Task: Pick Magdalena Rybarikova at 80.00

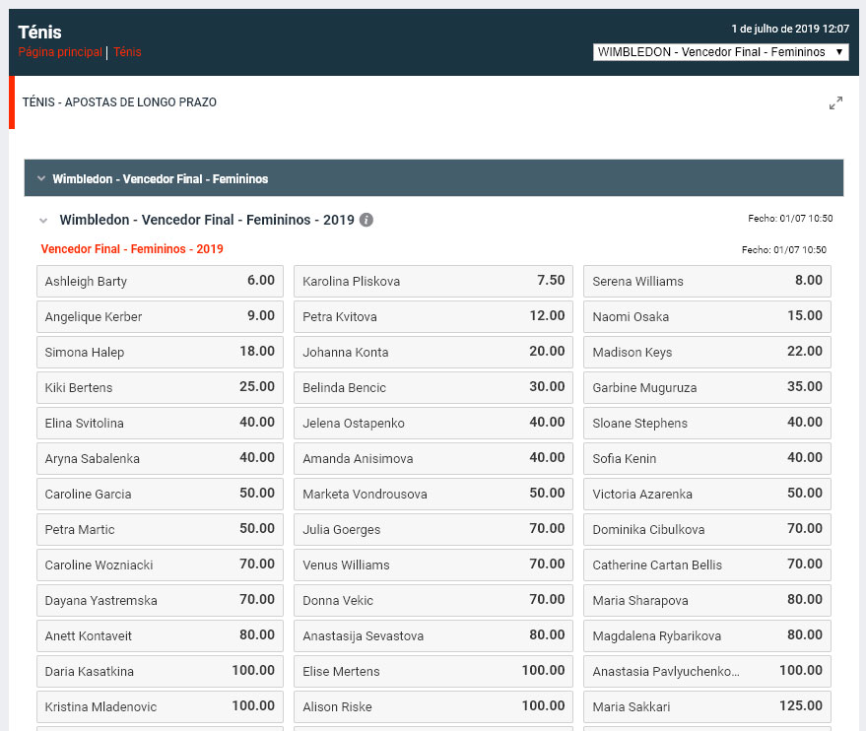Action: pyautogui.click(x=707, y=635)
